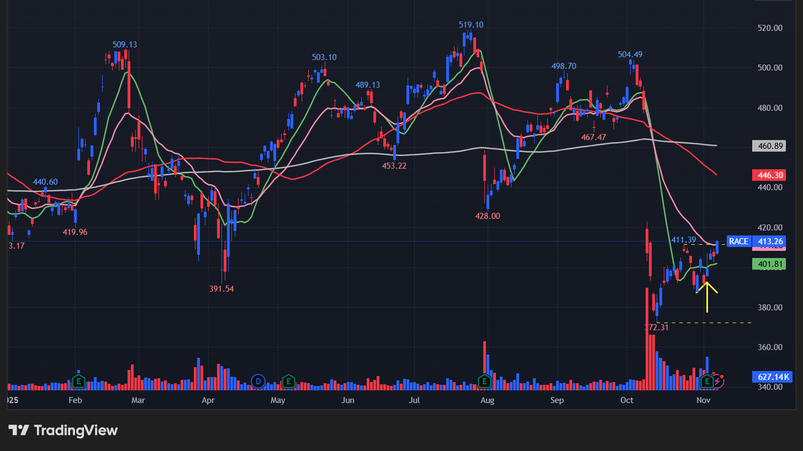The height and width of the screenshot is (451, 803).
Task: Click the Oct label on time axis
Action: coord(626,400)
